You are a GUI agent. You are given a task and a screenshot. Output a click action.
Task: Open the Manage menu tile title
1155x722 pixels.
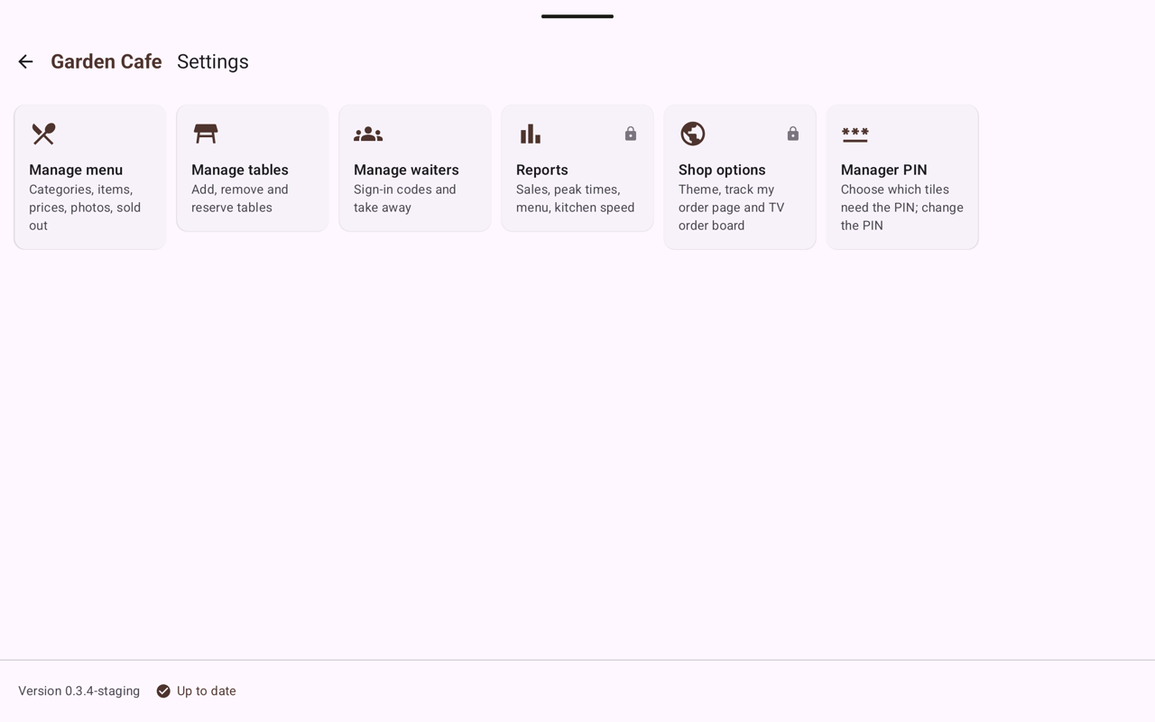[x=76, y=170]
